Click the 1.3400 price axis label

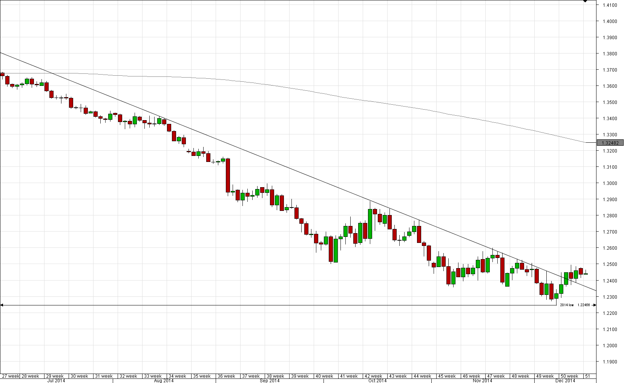pyautogui.click(x=610, y=118)
